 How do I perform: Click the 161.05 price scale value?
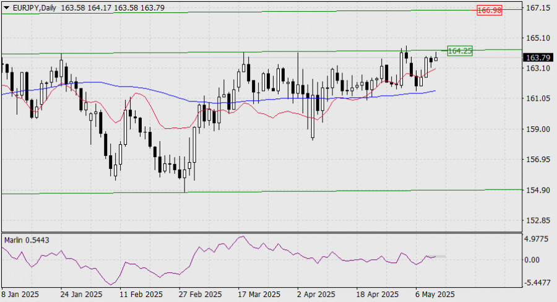[538, 98]
